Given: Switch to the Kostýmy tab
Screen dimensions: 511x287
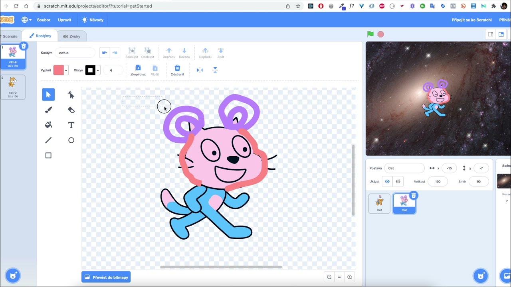Looking at the screenshot, I should [40, 36].
